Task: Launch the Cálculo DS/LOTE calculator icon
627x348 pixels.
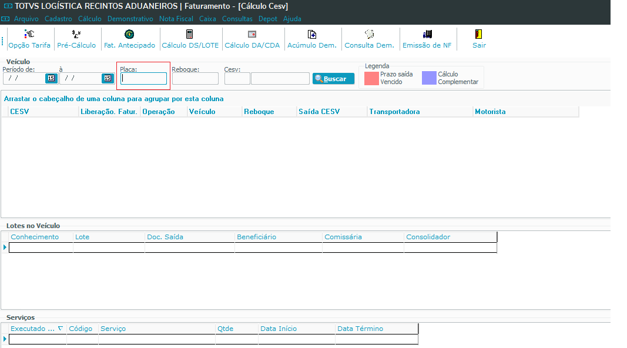Action: pyautogui.click(x=190, y=34)
